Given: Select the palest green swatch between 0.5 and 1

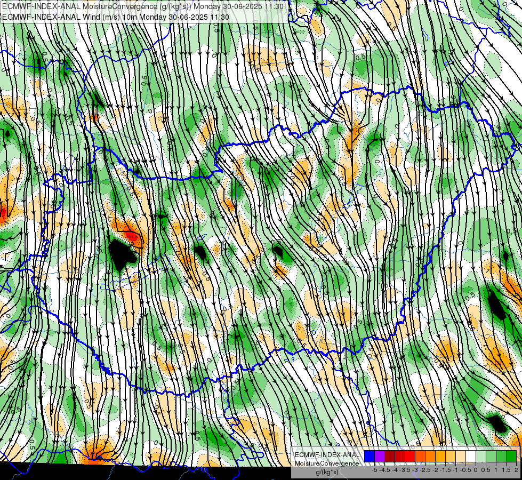Looking at the screenshot, I should tap(481, 456).
